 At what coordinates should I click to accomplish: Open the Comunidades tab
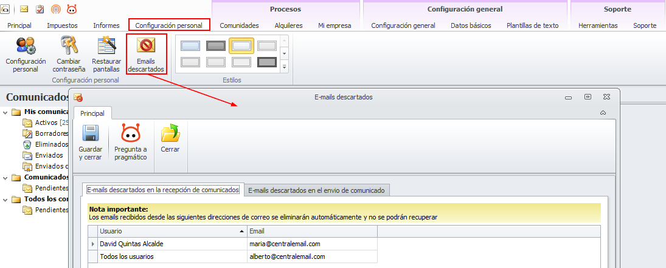pyautogui.click(x=239, y=25)
